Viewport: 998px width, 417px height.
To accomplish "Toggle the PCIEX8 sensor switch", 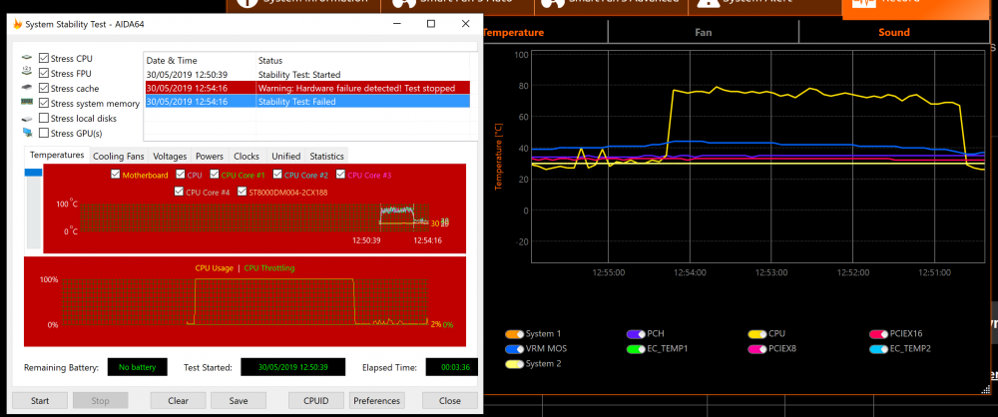I will [x=757, y=349].
